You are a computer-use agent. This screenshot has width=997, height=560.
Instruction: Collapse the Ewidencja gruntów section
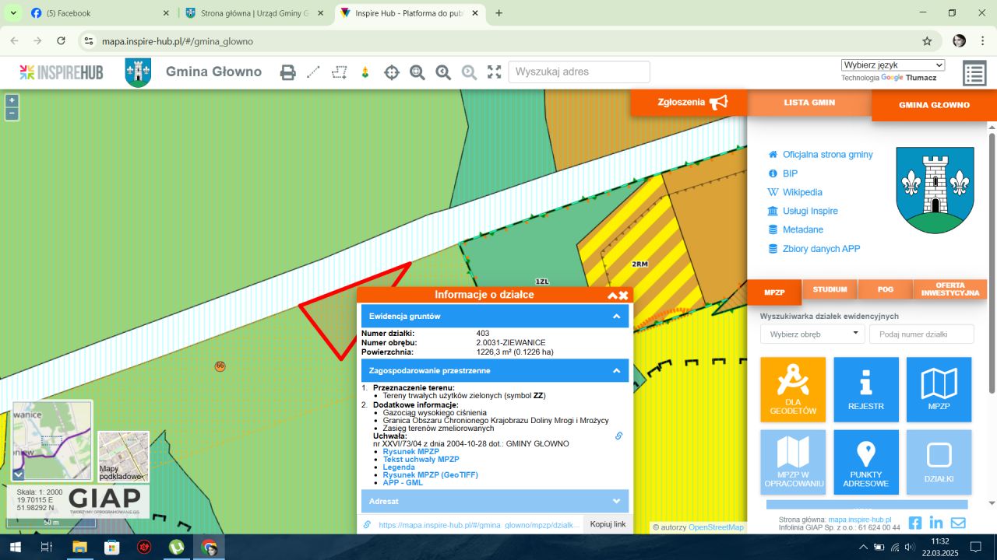616,317
